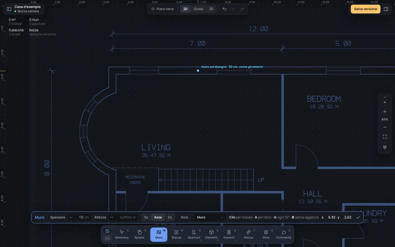Open the Aperture door tool
This screenshot has width=395, height=247.
[x=194, y=234]
